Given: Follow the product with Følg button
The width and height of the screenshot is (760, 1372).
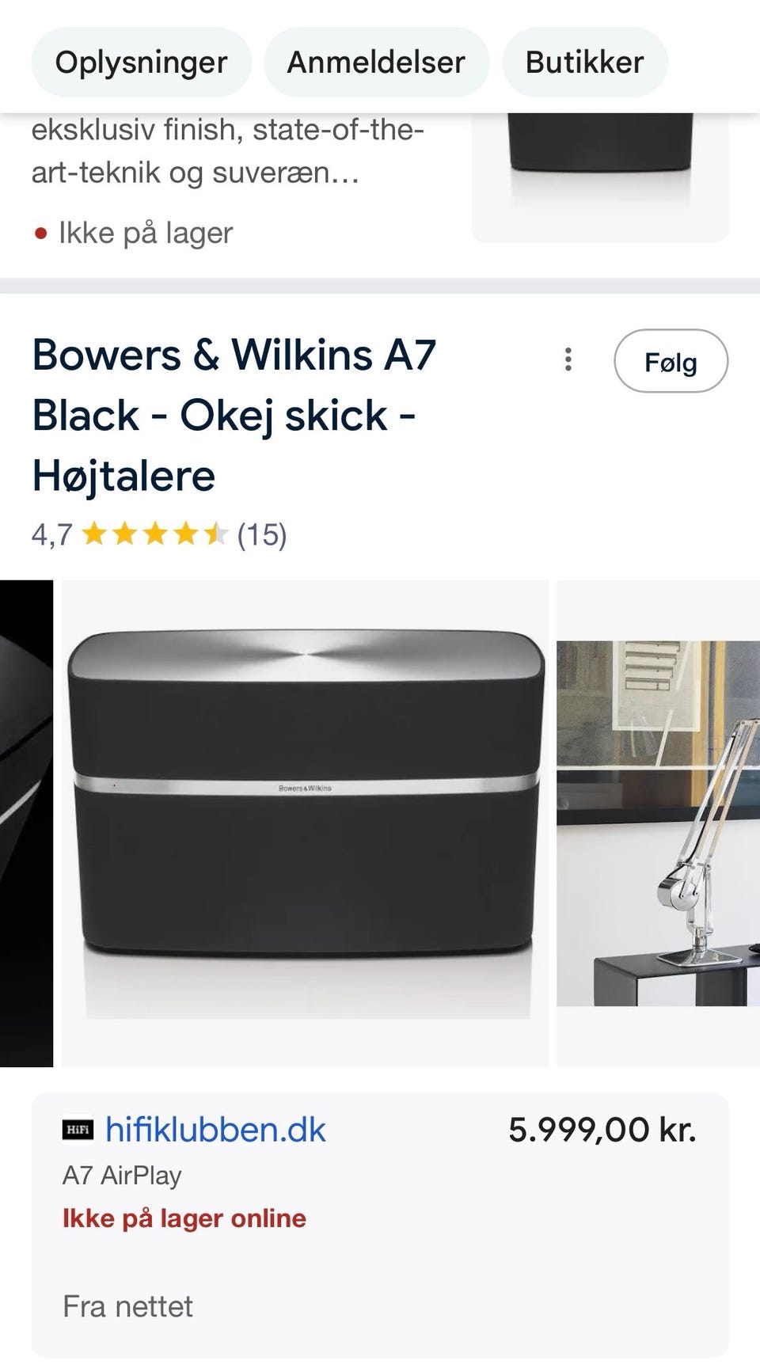Looking at the screenshot, I should pyautogui.click(x=671, y=361).
